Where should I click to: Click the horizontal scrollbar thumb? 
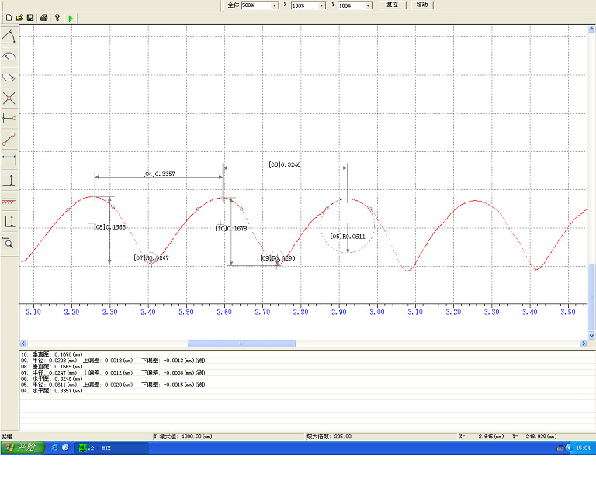coord(241,344)
